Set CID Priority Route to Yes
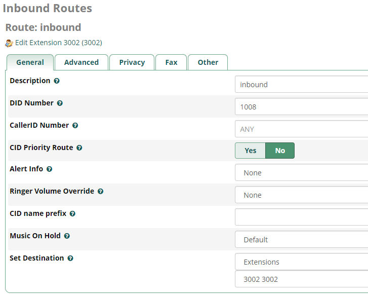Image resolution: width=368 pixels, height=294 pixels. click(250, 151)
